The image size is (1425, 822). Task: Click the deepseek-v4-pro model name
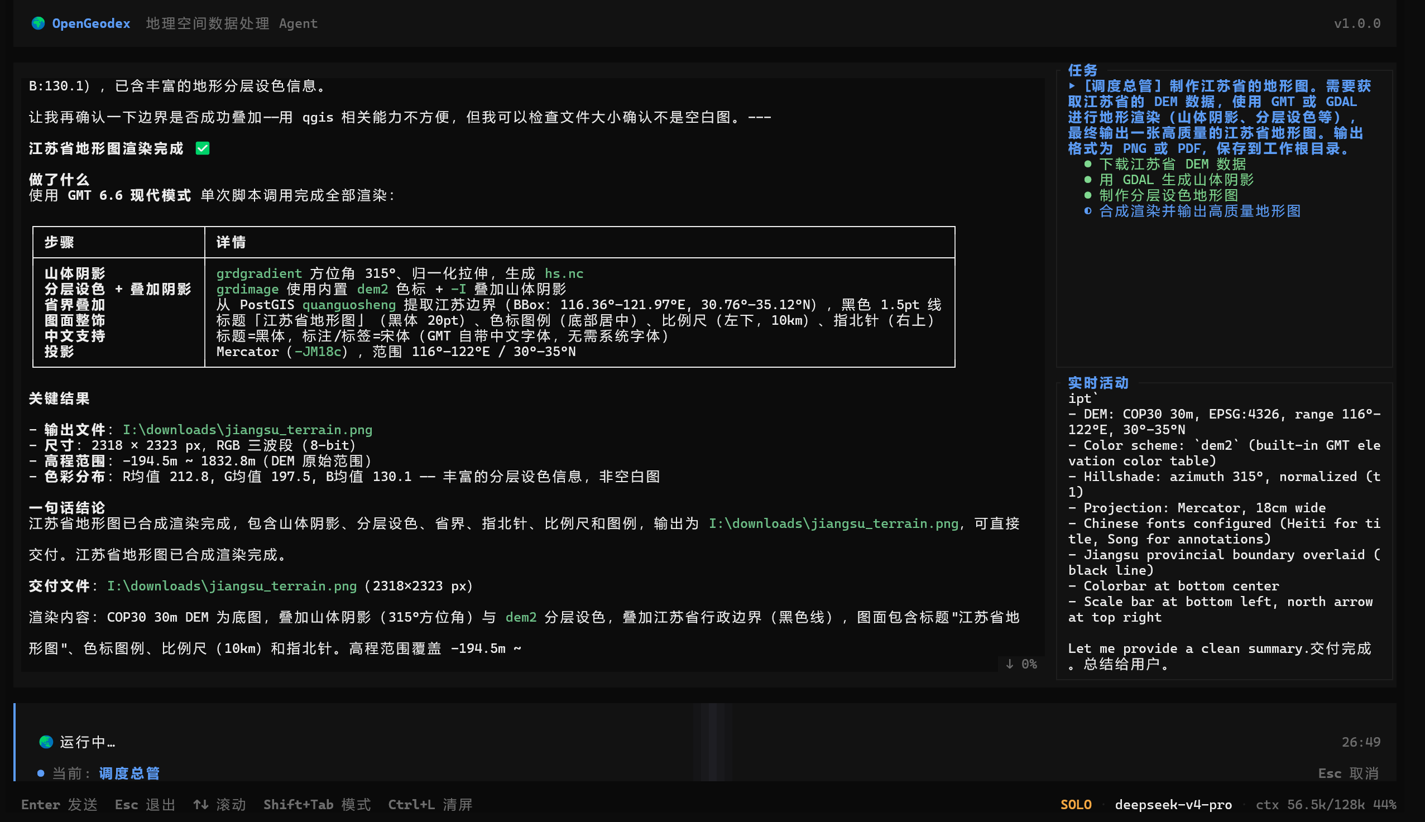click(x=1174, y=805)
